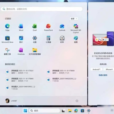
Task: Launch 截图工具 (Snipping Tool)
Action: pos(7,51)
